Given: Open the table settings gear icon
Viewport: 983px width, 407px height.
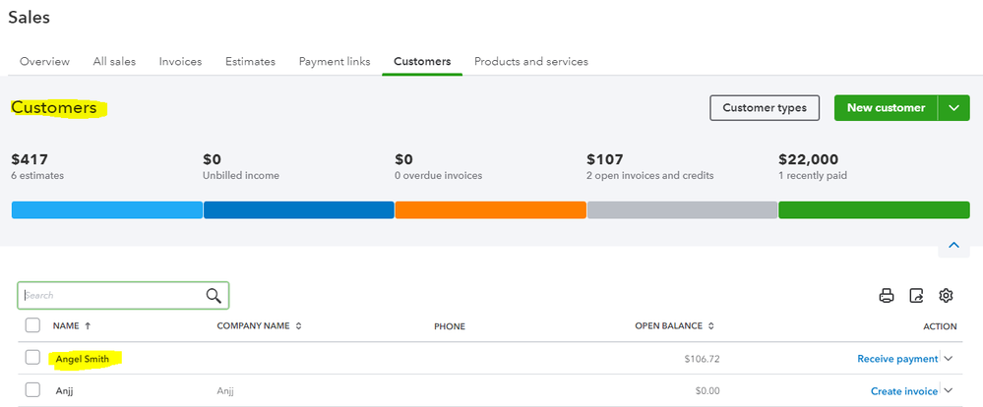Looking at the screenshot, I should tap(947, 295).
